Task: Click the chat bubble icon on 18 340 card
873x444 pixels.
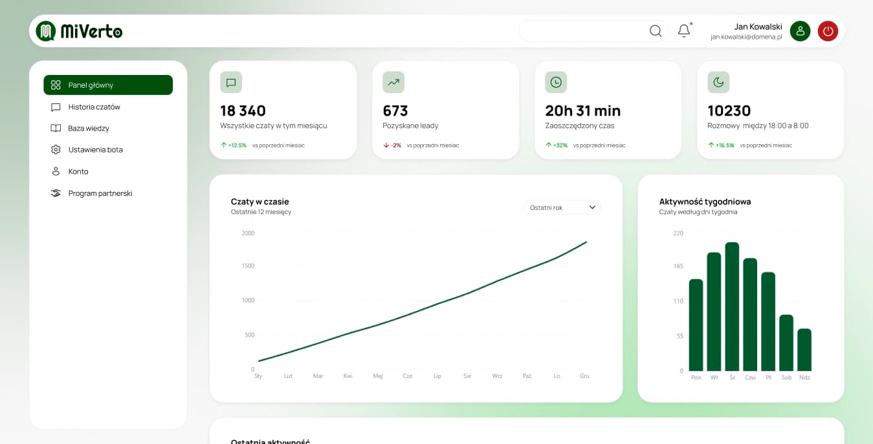Action: pos(231,82)
